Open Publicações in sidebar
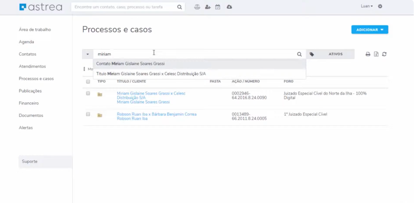414x203 pixels. [x=30, y=91]
